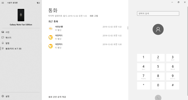Image resolution: width=188 pixels, height=100 pixels.
Task: Close the Your Phone window
Action: pos(185,2)
